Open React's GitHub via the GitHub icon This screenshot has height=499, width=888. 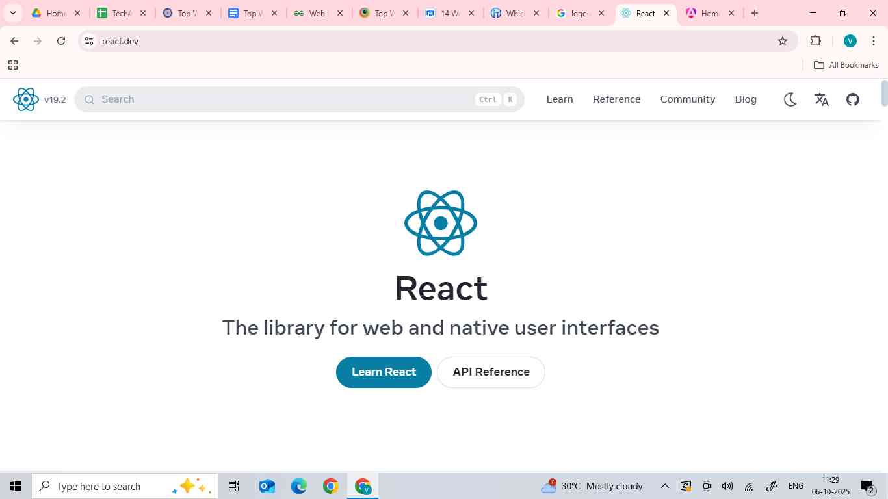pos(854,99)
